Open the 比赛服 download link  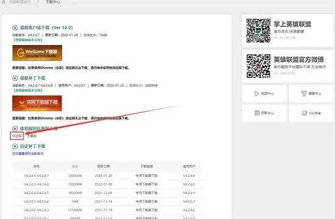(32, 136)
